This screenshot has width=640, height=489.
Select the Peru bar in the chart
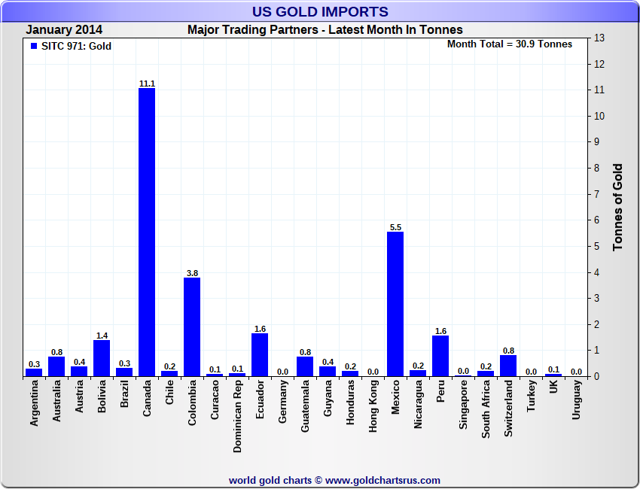pyautogui.click(x=440, y=356)
